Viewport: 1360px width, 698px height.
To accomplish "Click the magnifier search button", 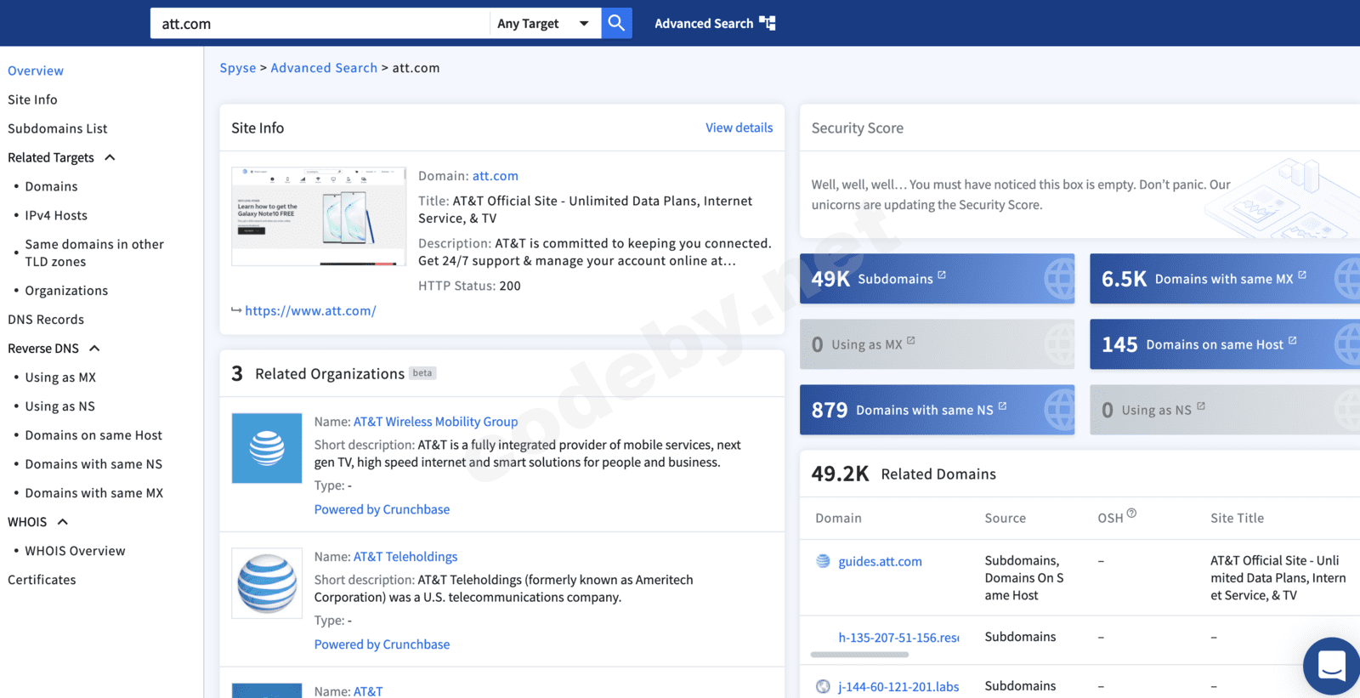I will click(x=616, y=23).
